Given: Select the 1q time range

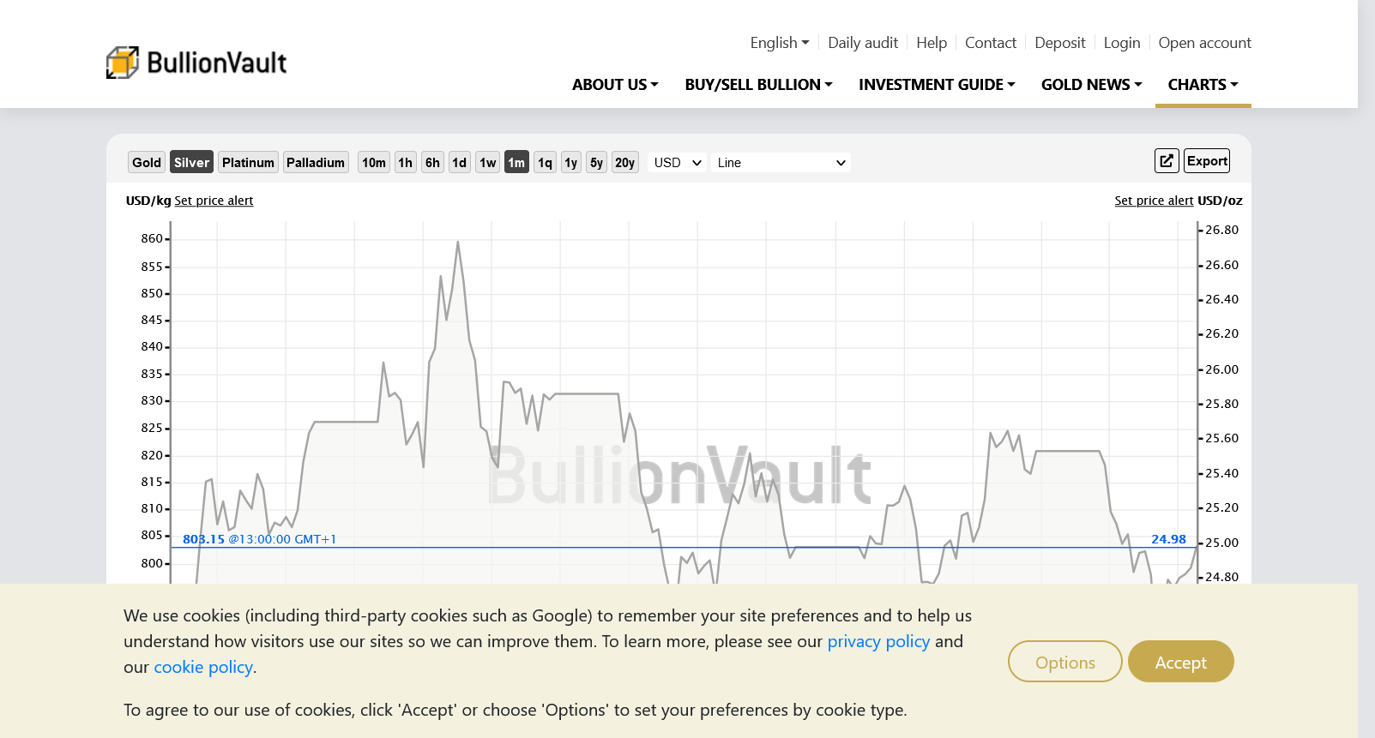Looking at the screenshot, I should [545, 163].
